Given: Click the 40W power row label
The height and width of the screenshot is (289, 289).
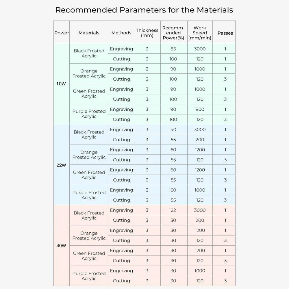Looking at the screenshot, I should coord(61,245).
